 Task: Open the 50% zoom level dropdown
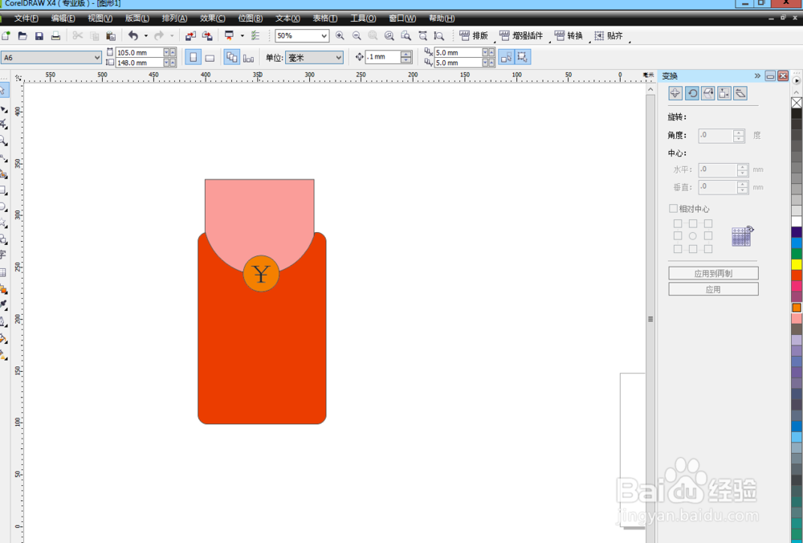pos(324,35)
